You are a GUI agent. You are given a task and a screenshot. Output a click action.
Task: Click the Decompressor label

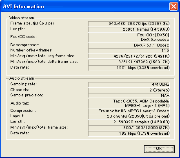coord(24,45)
